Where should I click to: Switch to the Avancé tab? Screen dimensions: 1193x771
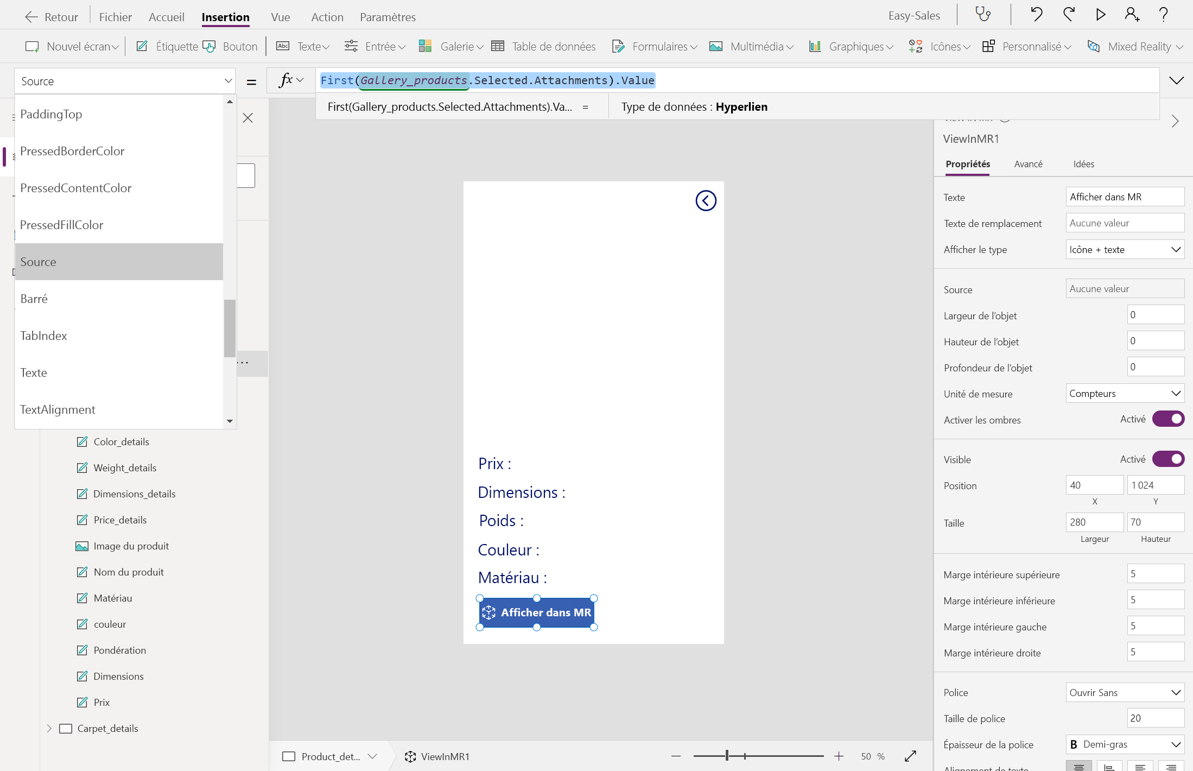tap(1028, 164)
